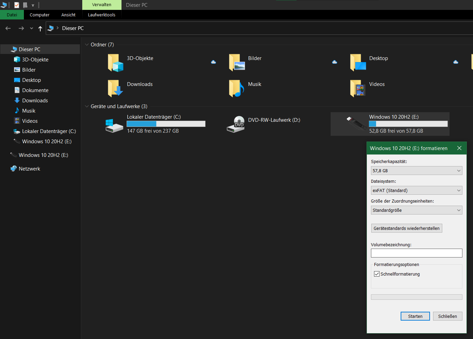Click Dieser PC in the address bar
This screenshot has width=473, height=339.
point(73,28)
